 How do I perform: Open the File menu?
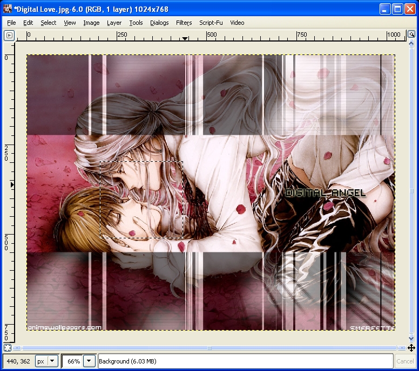coord(11,23)
